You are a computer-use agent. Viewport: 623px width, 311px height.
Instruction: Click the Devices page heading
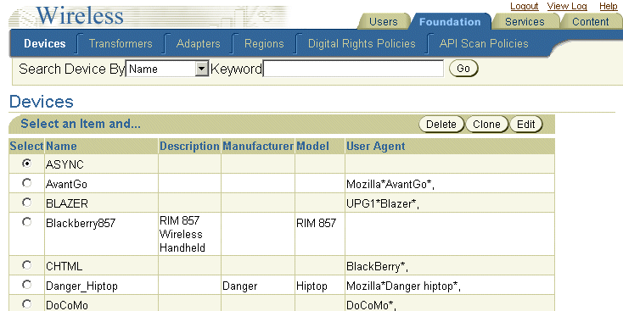point(42,102)
